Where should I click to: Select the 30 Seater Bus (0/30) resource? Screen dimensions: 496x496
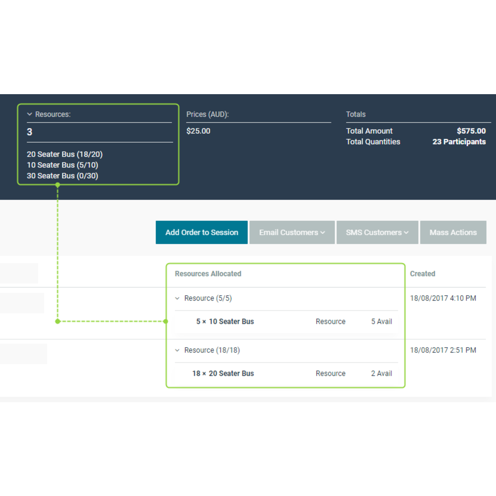(62, 176)
